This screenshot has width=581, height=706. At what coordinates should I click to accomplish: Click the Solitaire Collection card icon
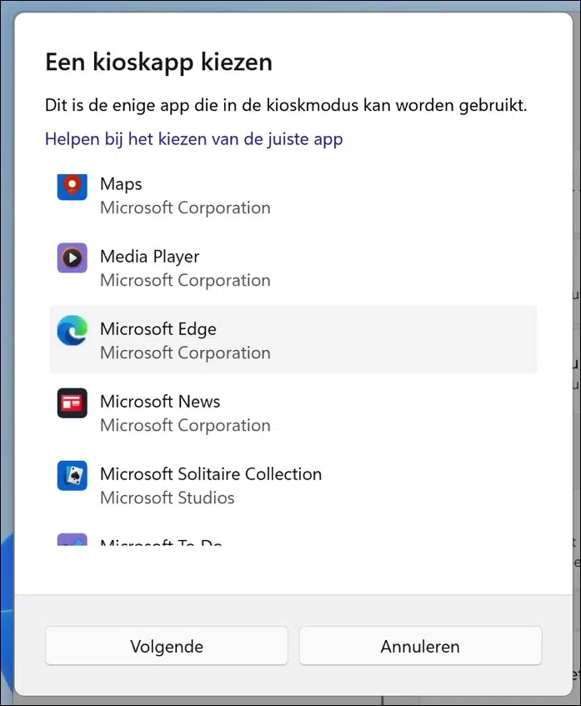(x=72, y=475)
